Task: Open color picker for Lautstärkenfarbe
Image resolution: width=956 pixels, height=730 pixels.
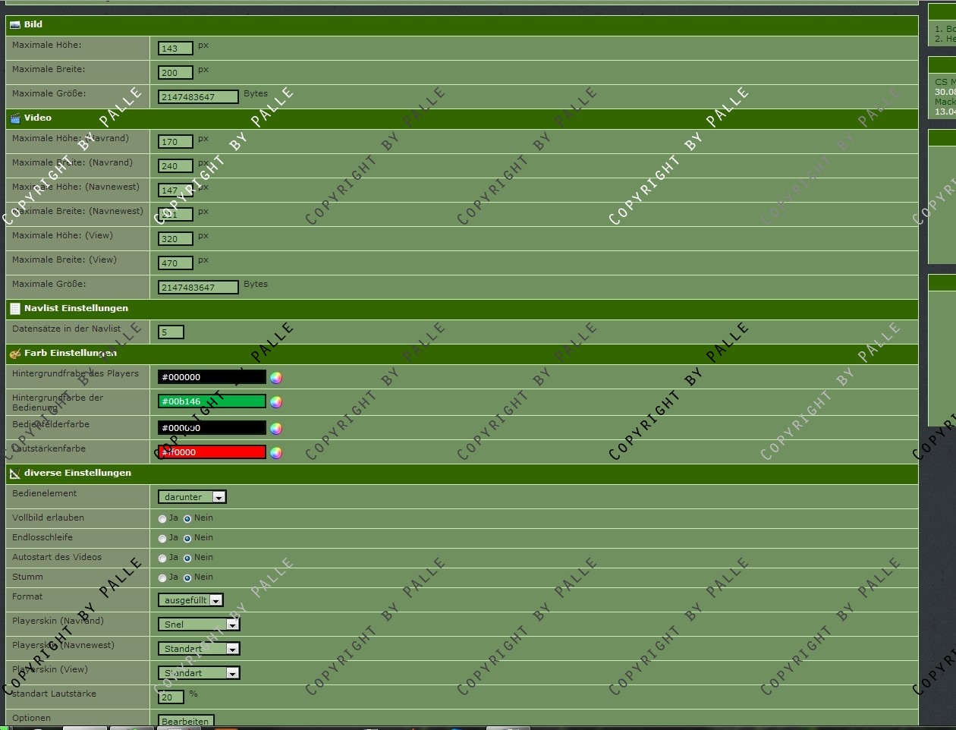Action: coord(276,453)
